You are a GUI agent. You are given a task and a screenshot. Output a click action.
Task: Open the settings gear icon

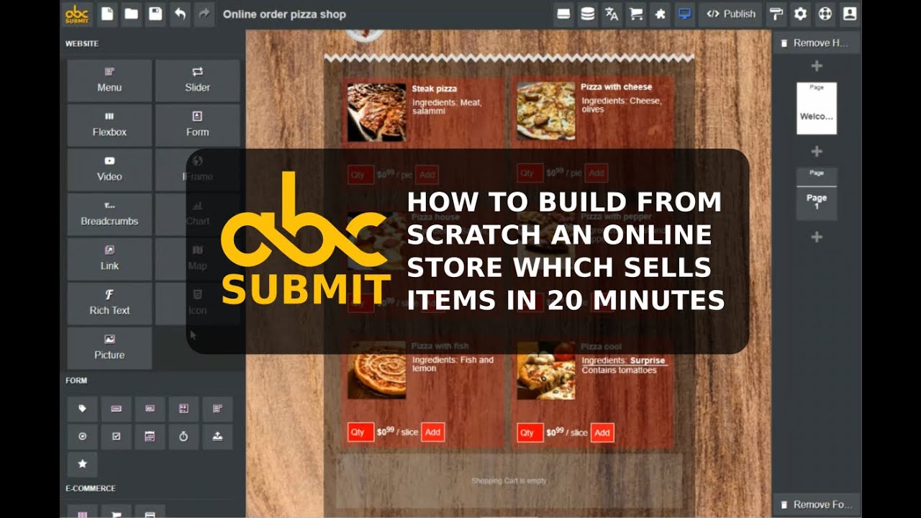pos(800,14)
